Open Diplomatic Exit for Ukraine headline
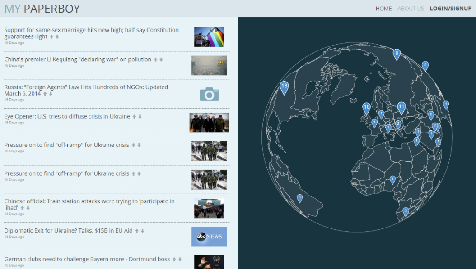 [x=68, y=231]
